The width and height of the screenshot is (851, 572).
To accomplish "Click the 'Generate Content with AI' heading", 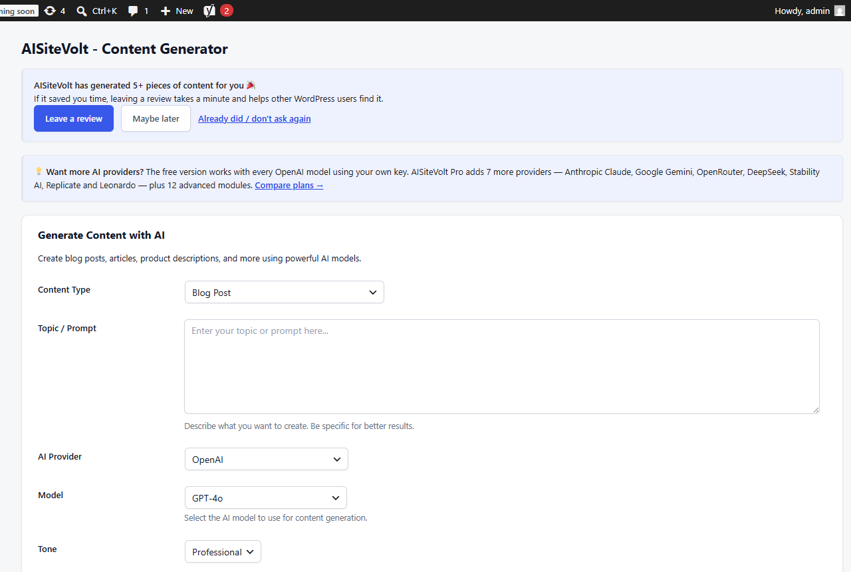I will pyautogui.click(x=101, y=235).
